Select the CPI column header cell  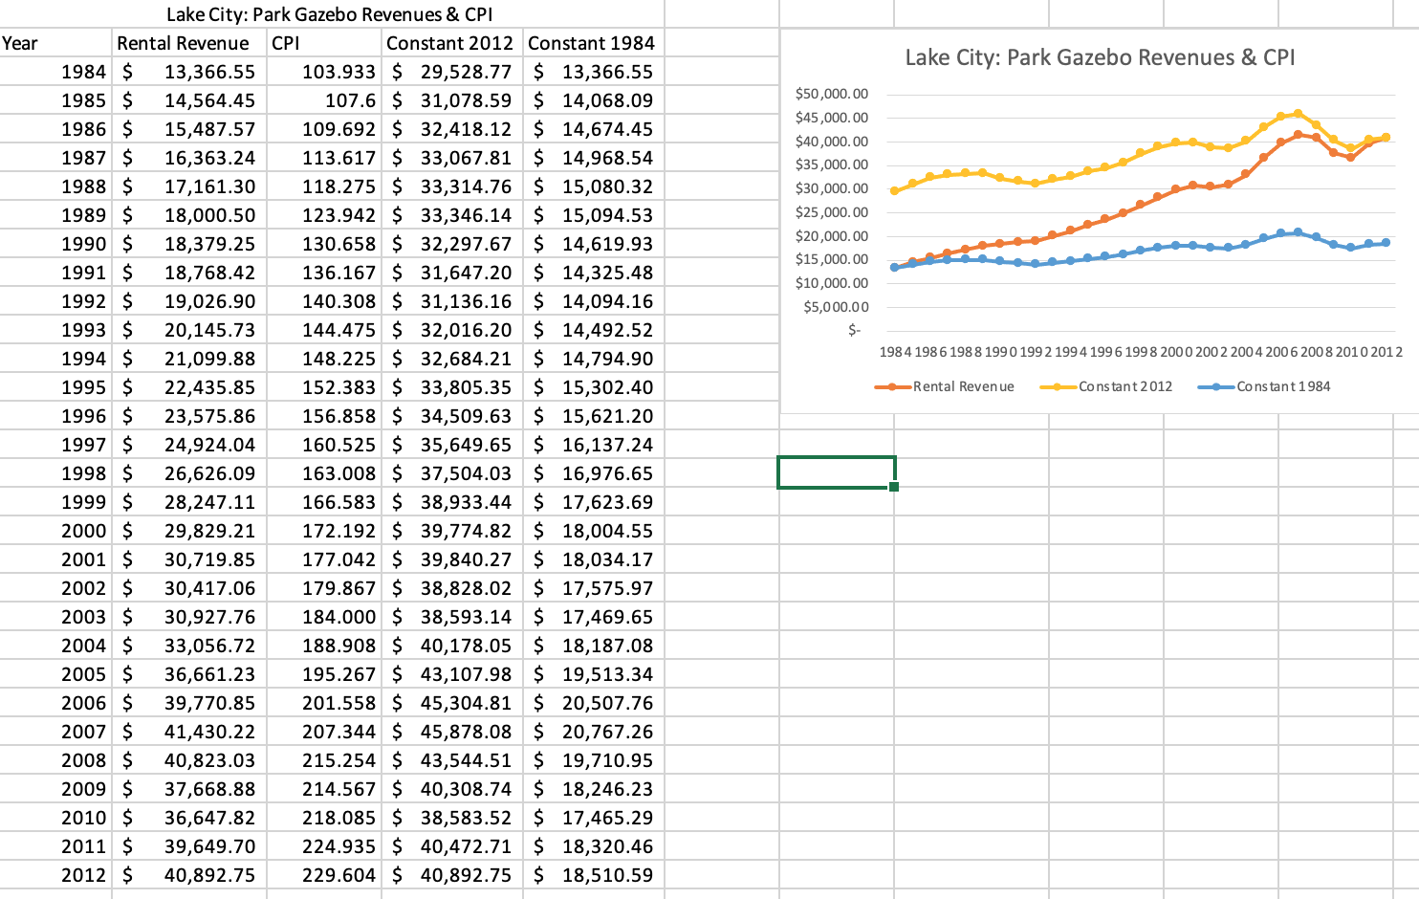point(324,43)
